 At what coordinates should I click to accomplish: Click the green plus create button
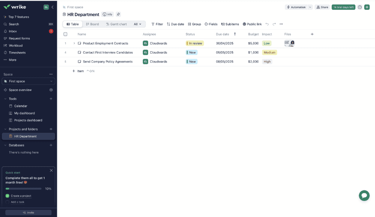[x=367, y=7]
